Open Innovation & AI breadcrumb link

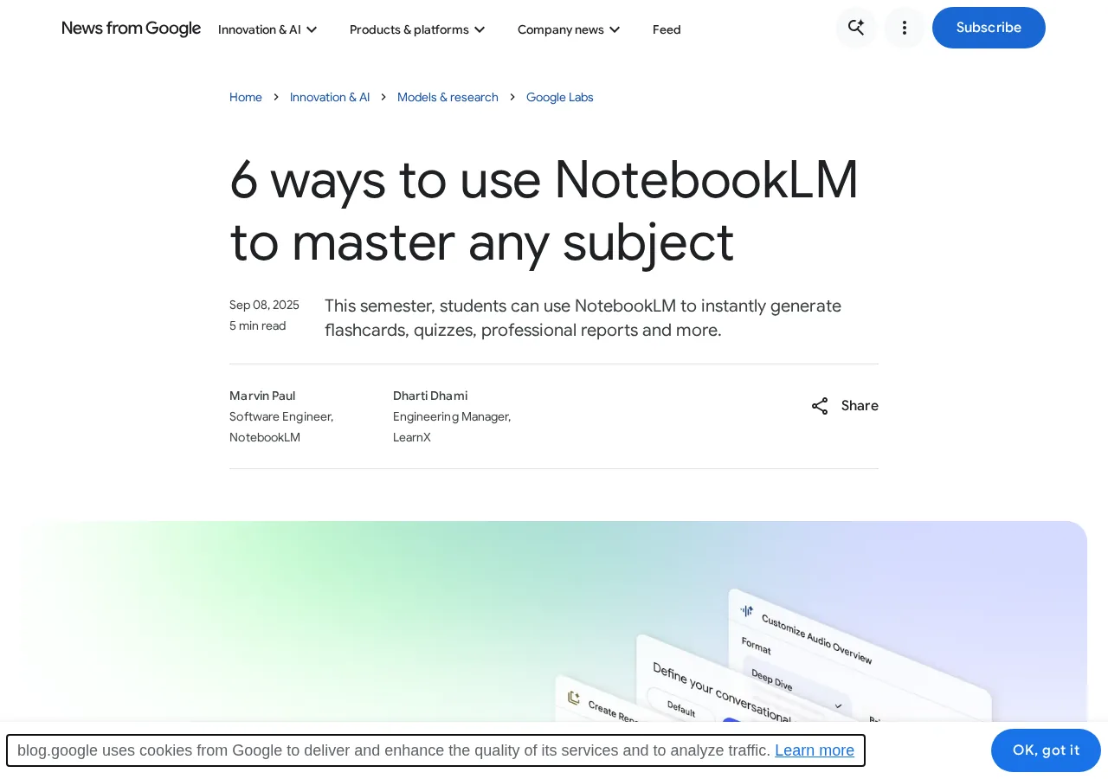330,97
